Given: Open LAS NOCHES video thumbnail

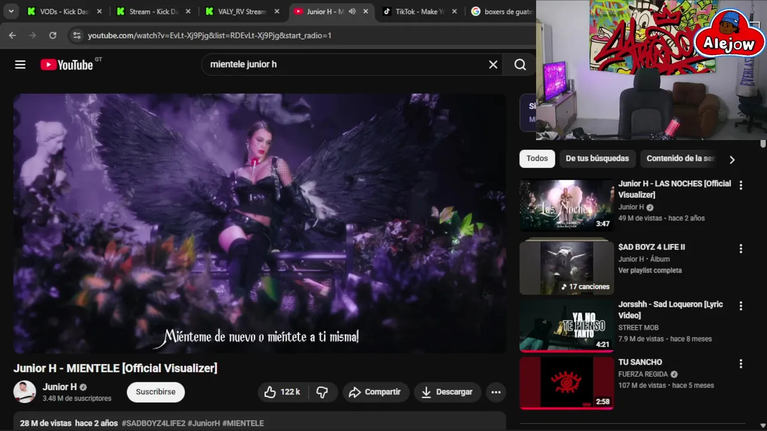Looking at the screenshot, I should coord(567,205).
